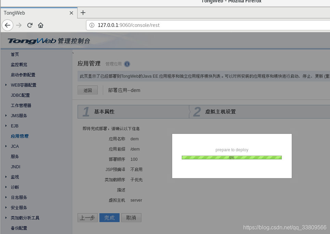
Task: Expand the 安全服务 arrow
Action: (6, 207)
